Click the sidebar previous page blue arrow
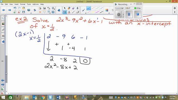 coord(3,81)
